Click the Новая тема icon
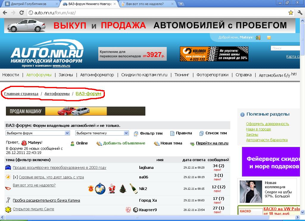The image size is (305, 221). tap(157, 144)
